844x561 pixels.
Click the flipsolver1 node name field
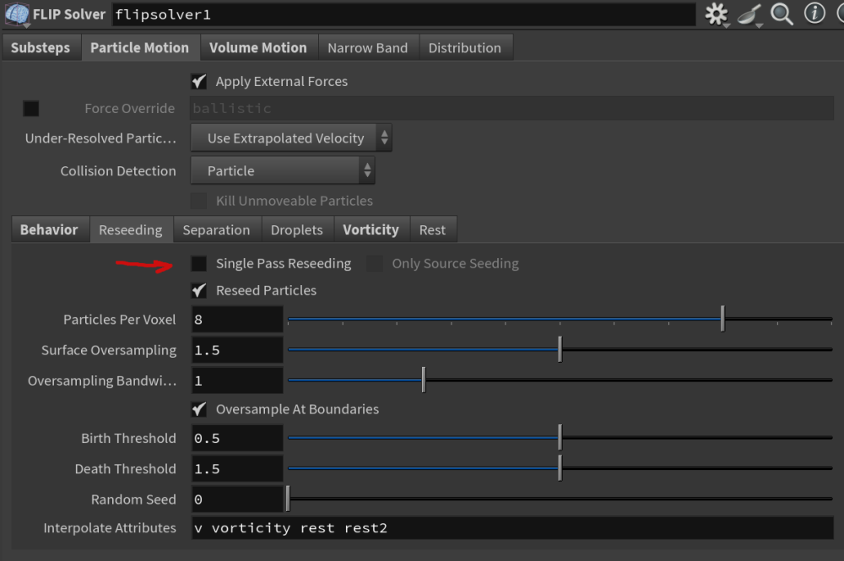[x=403, y=14]
